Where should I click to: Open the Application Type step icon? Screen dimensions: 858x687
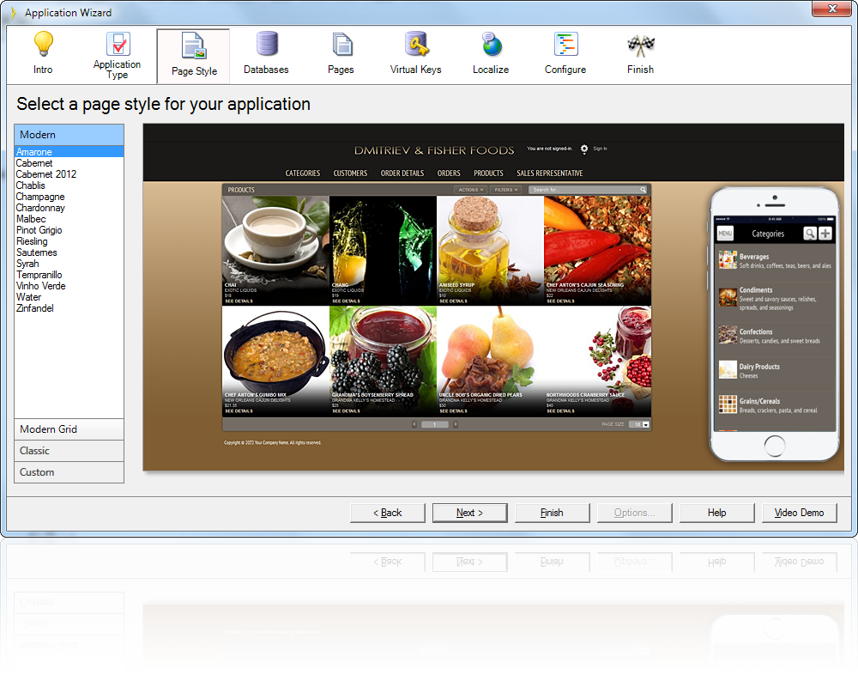click(x=118, y=45)
